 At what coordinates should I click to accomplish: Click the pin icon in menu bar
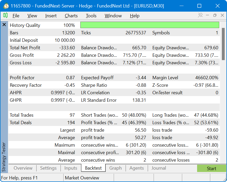[200, 15]
